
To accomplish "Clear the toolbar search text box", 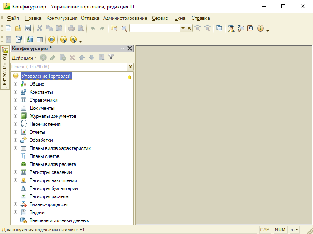I will [x=189, y=28].
